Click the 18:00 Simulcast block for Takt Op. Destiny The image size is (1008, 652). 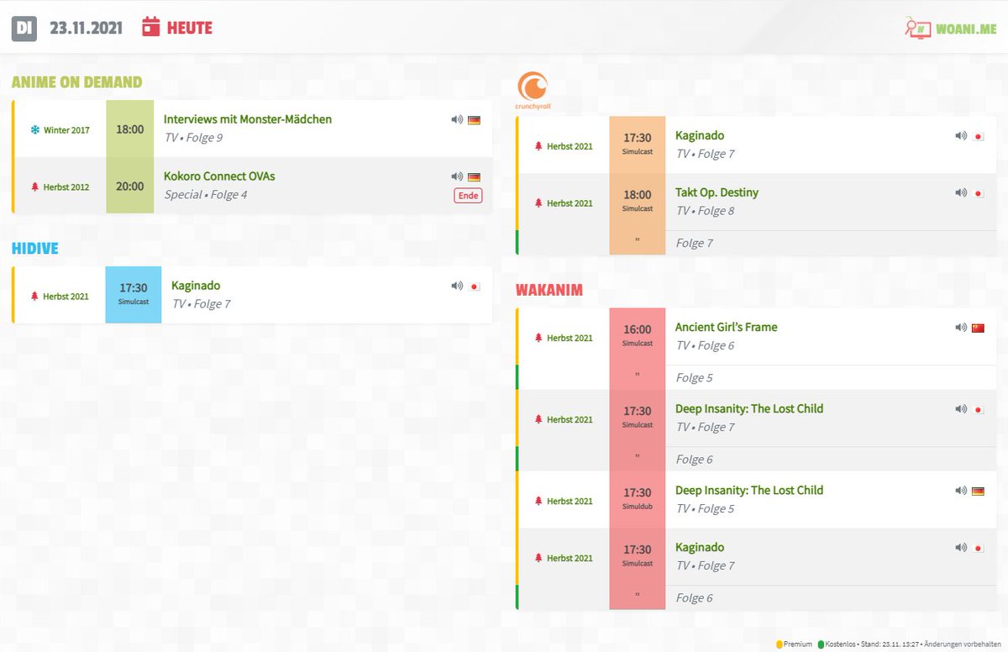point(638,202)
